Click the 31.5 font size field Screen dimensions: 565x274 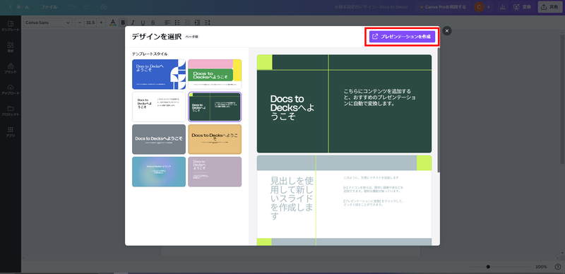click(x=90, y=23)
